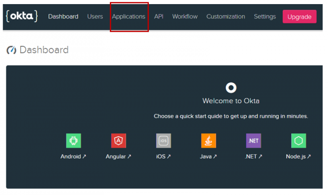328x195 pixels.
Task: Open the API menu
Action: [159, 16]
